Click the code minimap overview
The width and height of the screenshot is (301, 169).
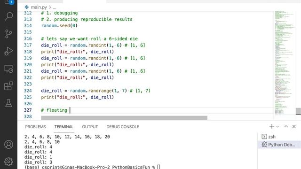(285, 63)
